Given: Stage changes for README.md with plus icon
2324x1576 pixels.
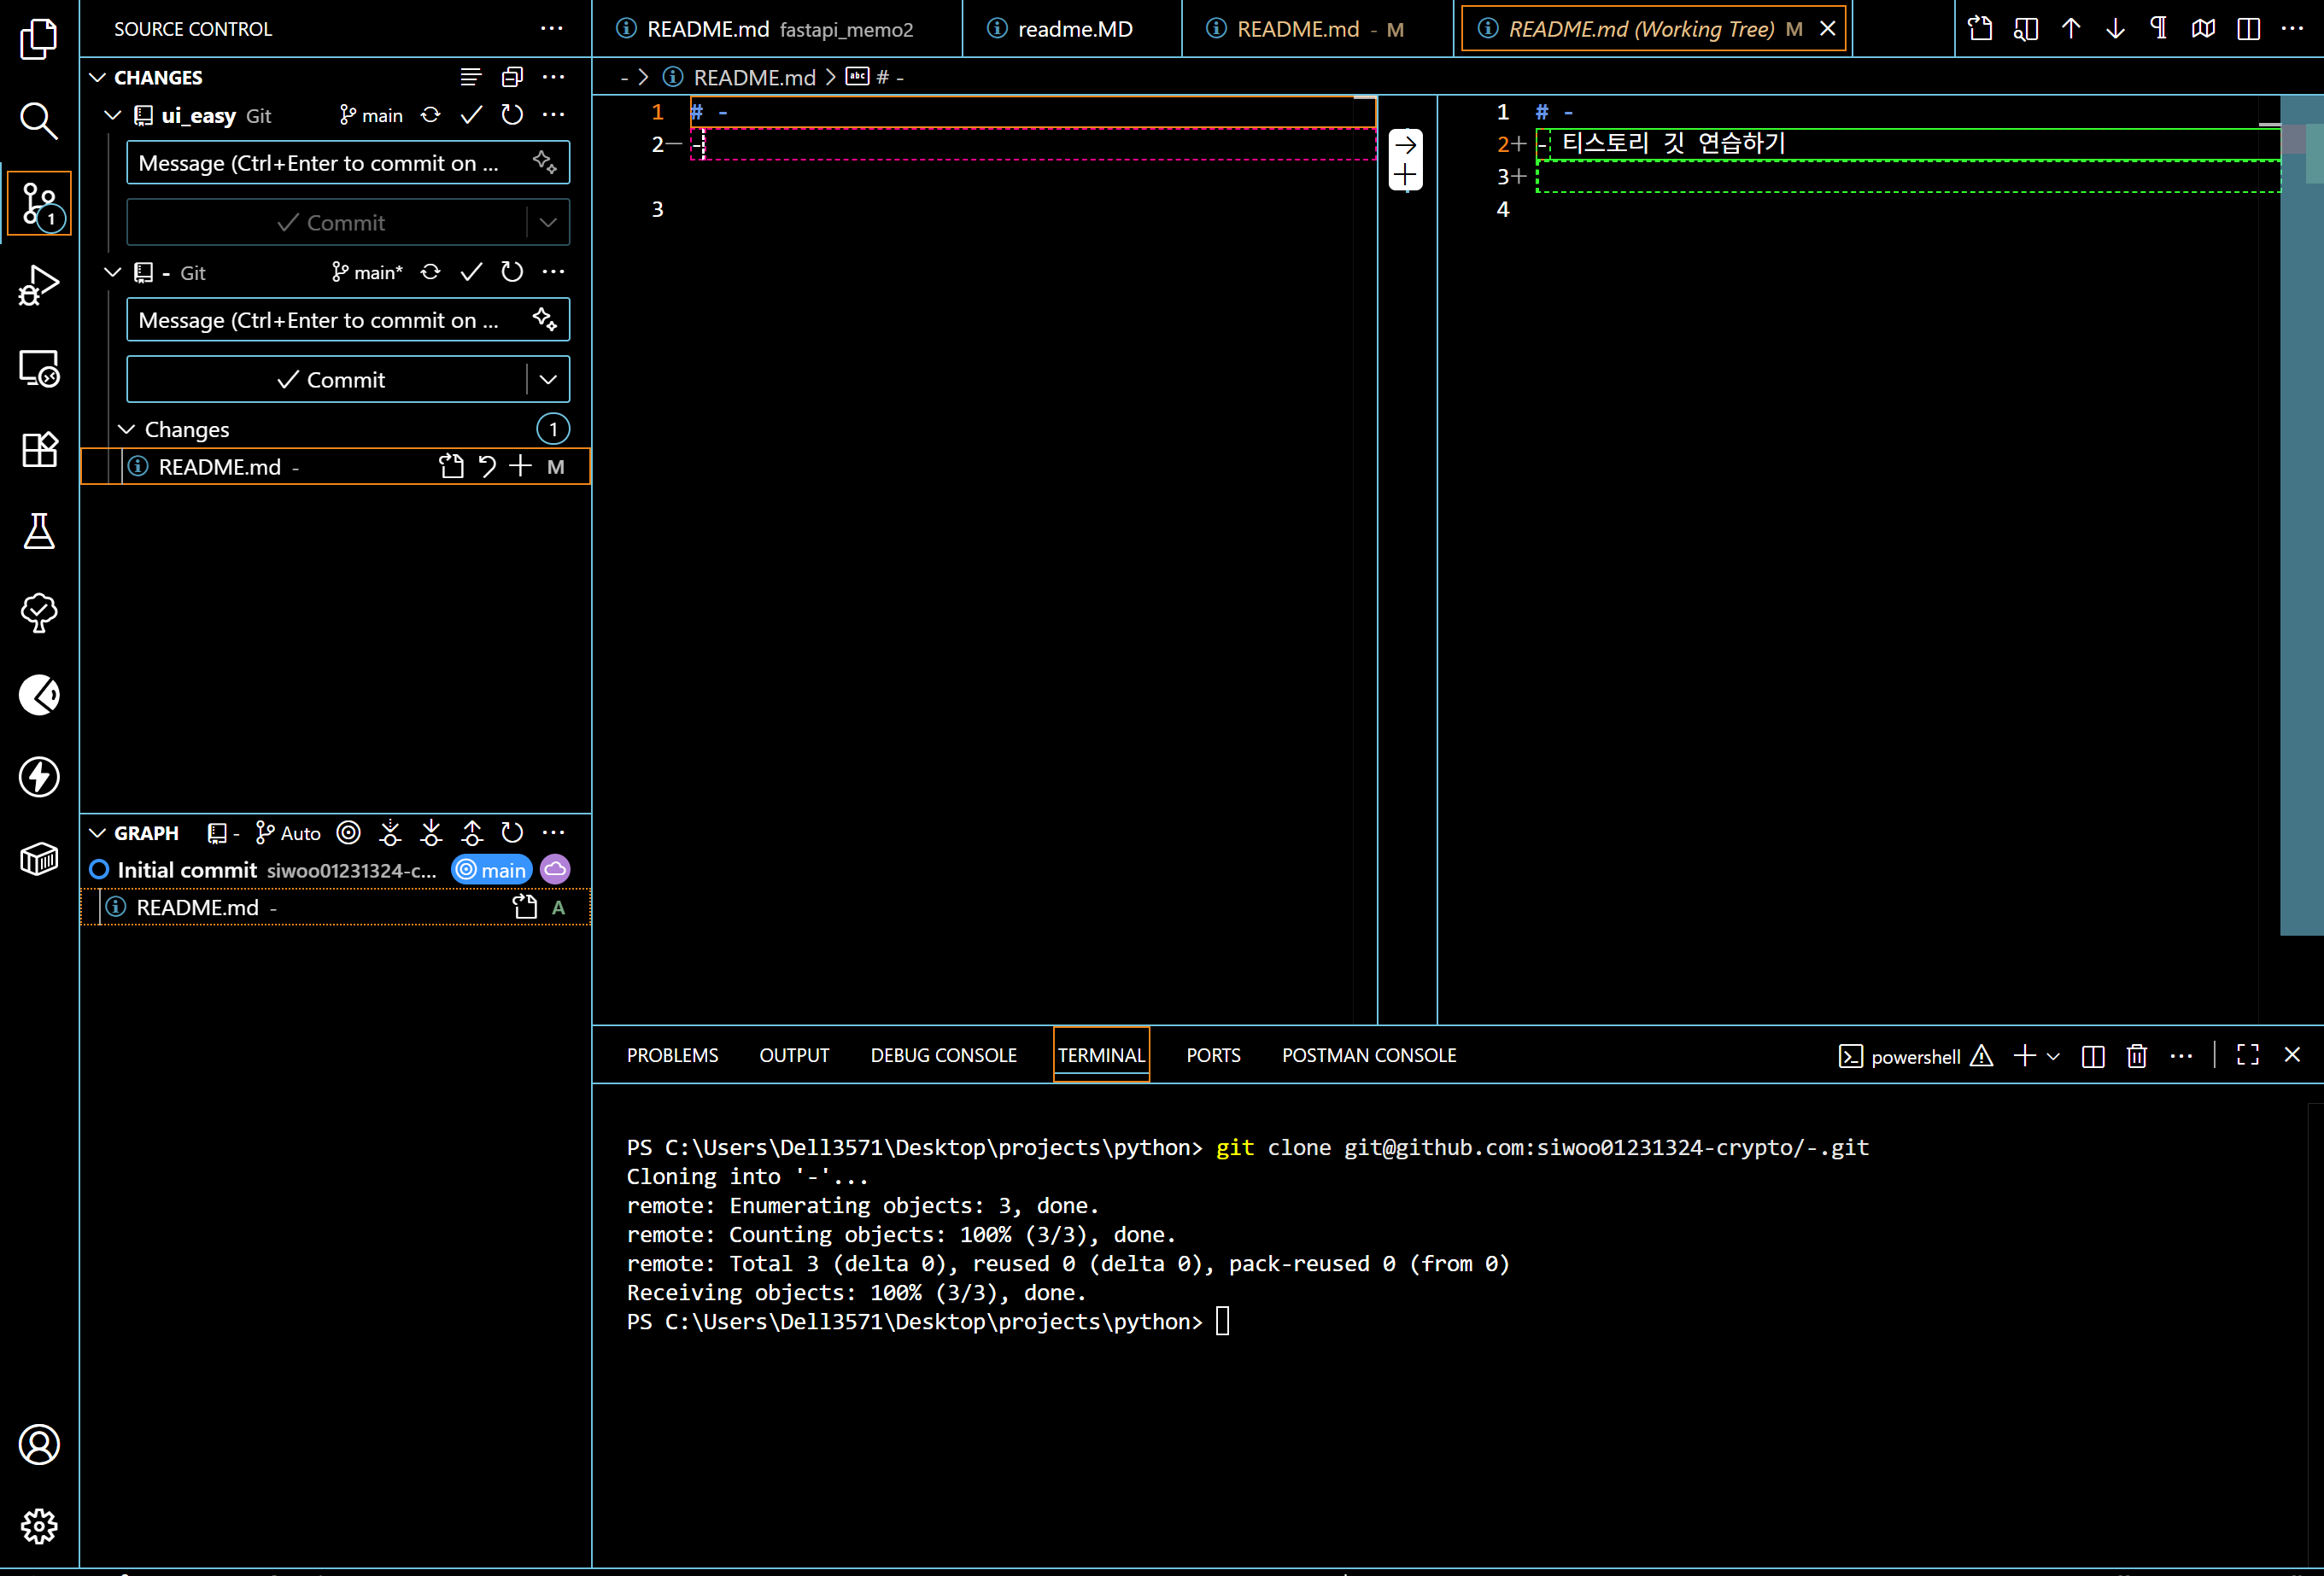Looking at the screenshot, I should coord(520,467).
